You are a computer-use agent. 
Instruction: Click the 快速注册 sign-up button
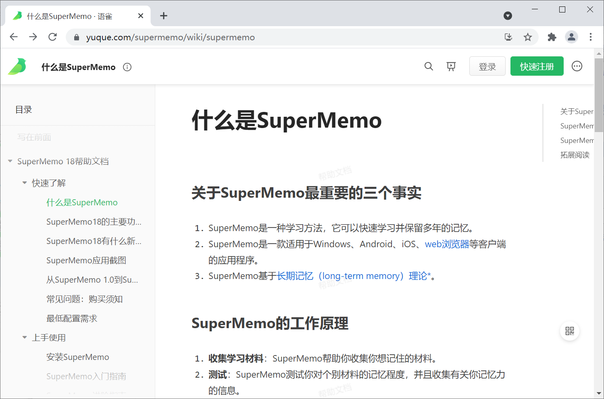[537, 66]
